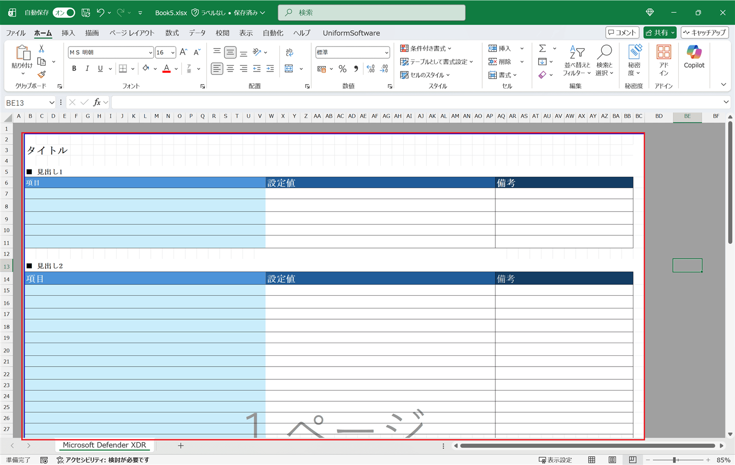Click the merge and center icon
The image size is (735, 465).
click(289, 69)
